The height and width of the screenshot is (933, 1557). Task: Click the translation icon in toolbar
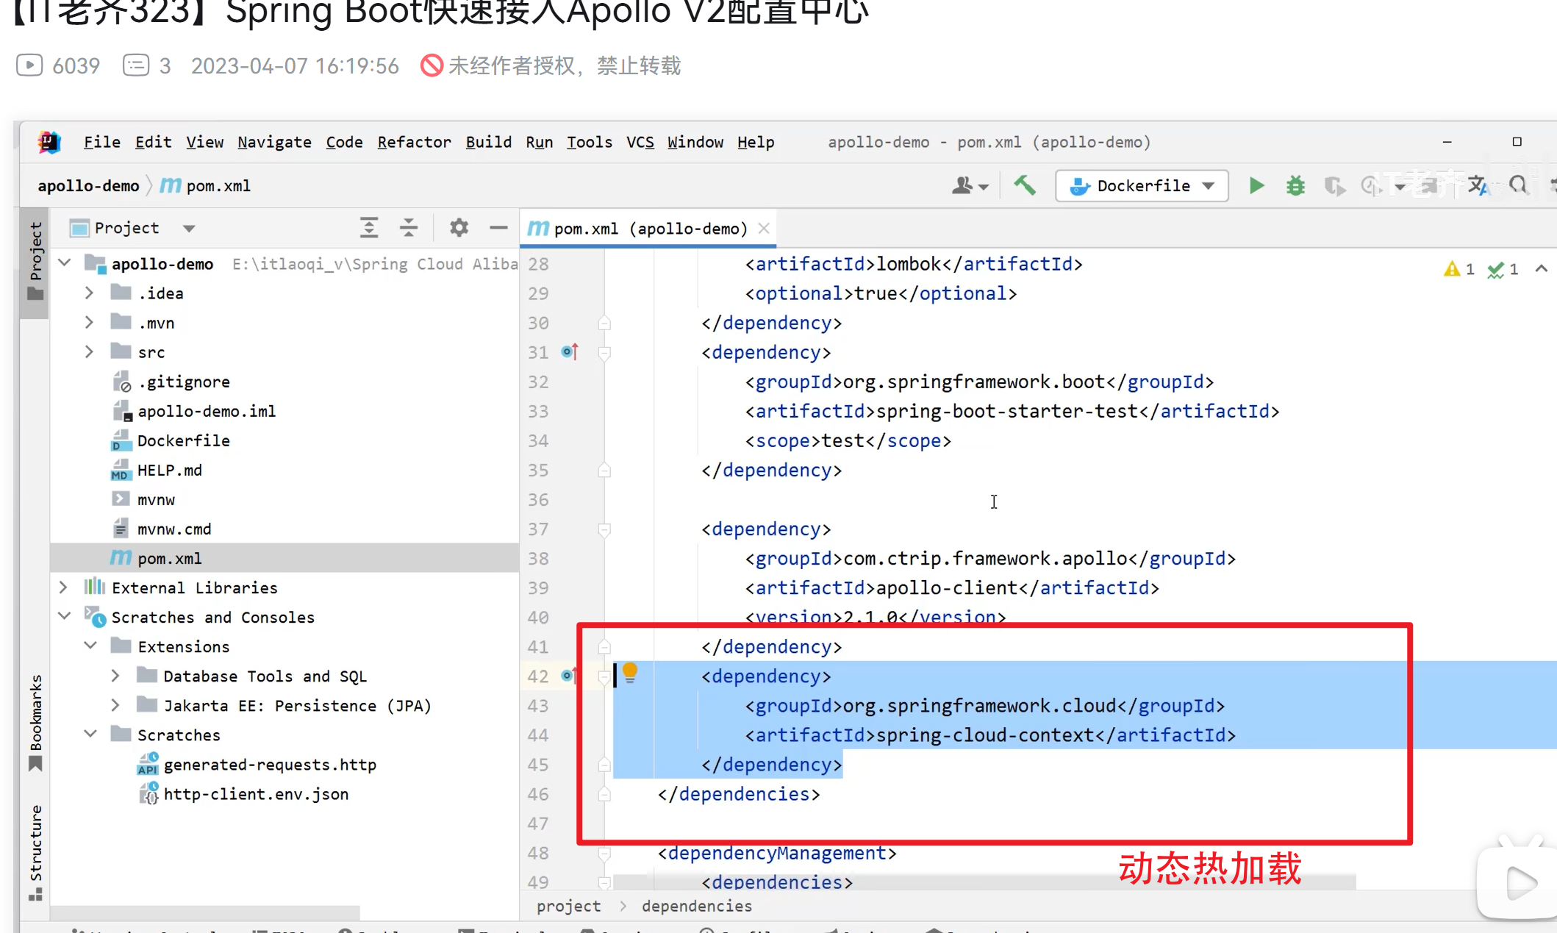pos(1478,185)
